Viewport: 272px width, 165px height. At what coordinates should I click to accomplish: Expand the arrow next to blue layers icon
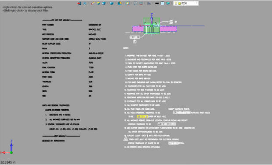point(88,3)
